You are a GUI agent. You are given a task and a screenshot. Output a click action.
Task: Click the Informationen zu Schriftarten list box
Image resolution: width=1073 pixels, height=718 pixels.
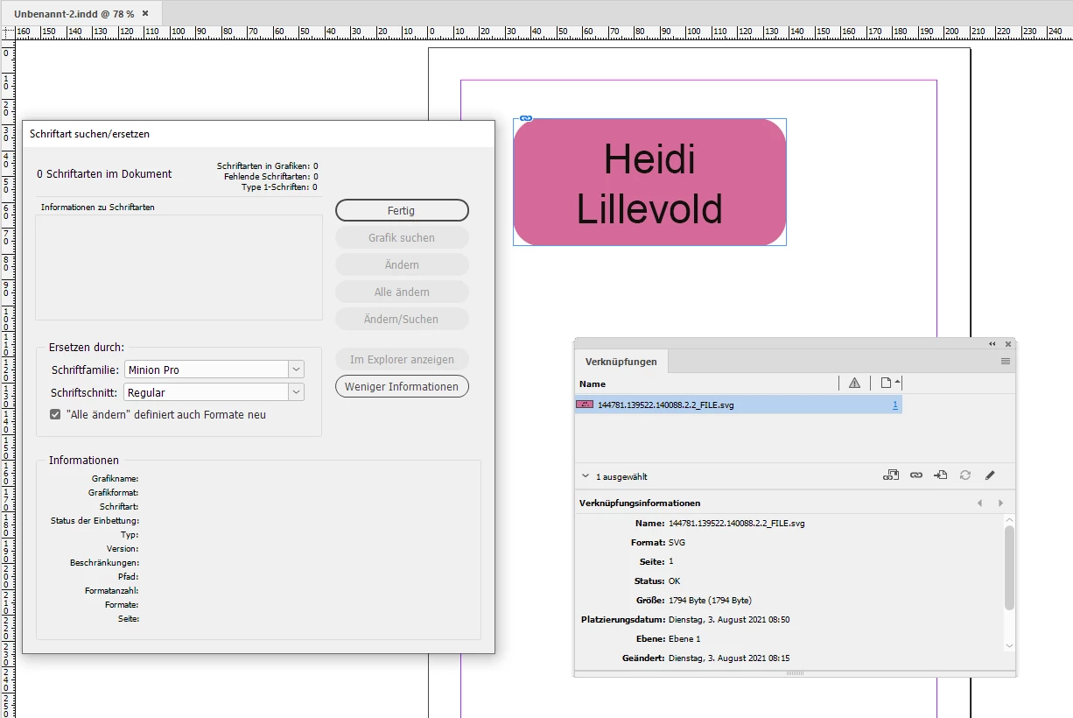179,267
